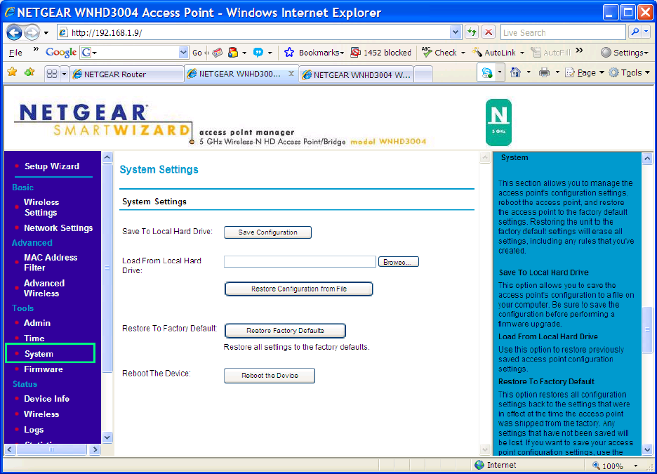
Task: Click the AutoFill toolbar icon
Action: tap(536, 53)
